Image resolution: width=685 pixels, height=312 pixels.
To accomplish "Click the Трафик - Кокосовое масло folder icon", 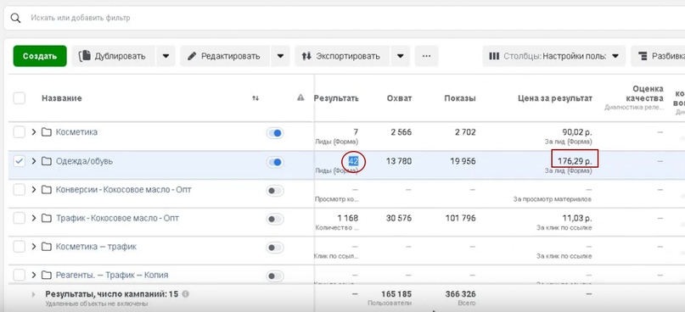I will (x=47, y=218).
